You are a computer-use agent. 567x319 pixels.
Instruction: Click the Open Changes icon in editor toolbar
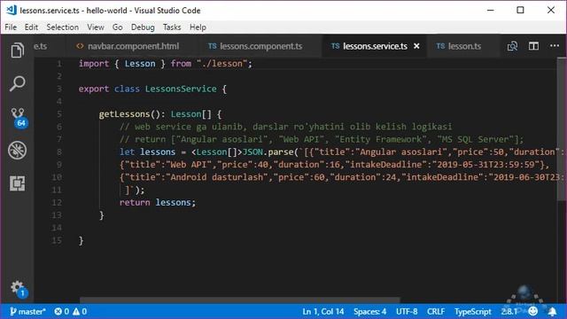click(512, 46)
